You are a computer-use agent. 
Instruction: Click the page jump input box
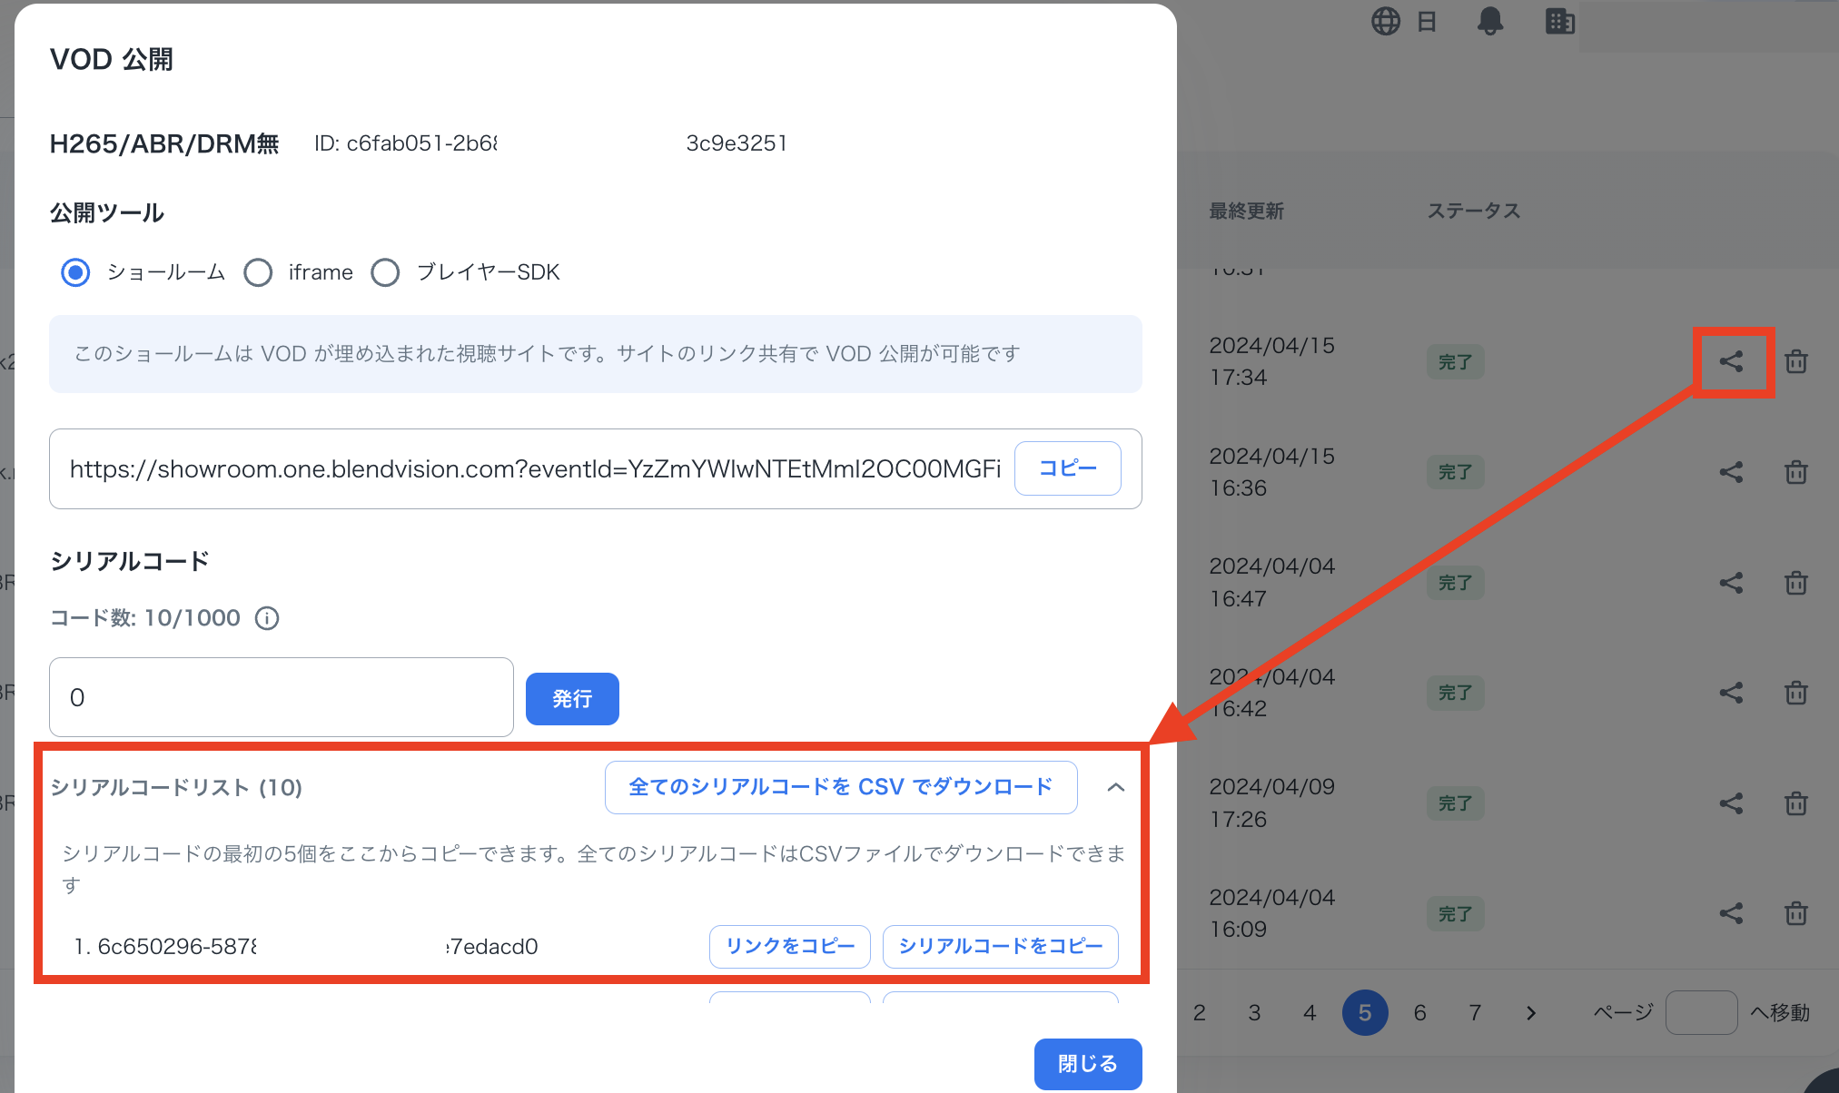pos(1700,1012)
